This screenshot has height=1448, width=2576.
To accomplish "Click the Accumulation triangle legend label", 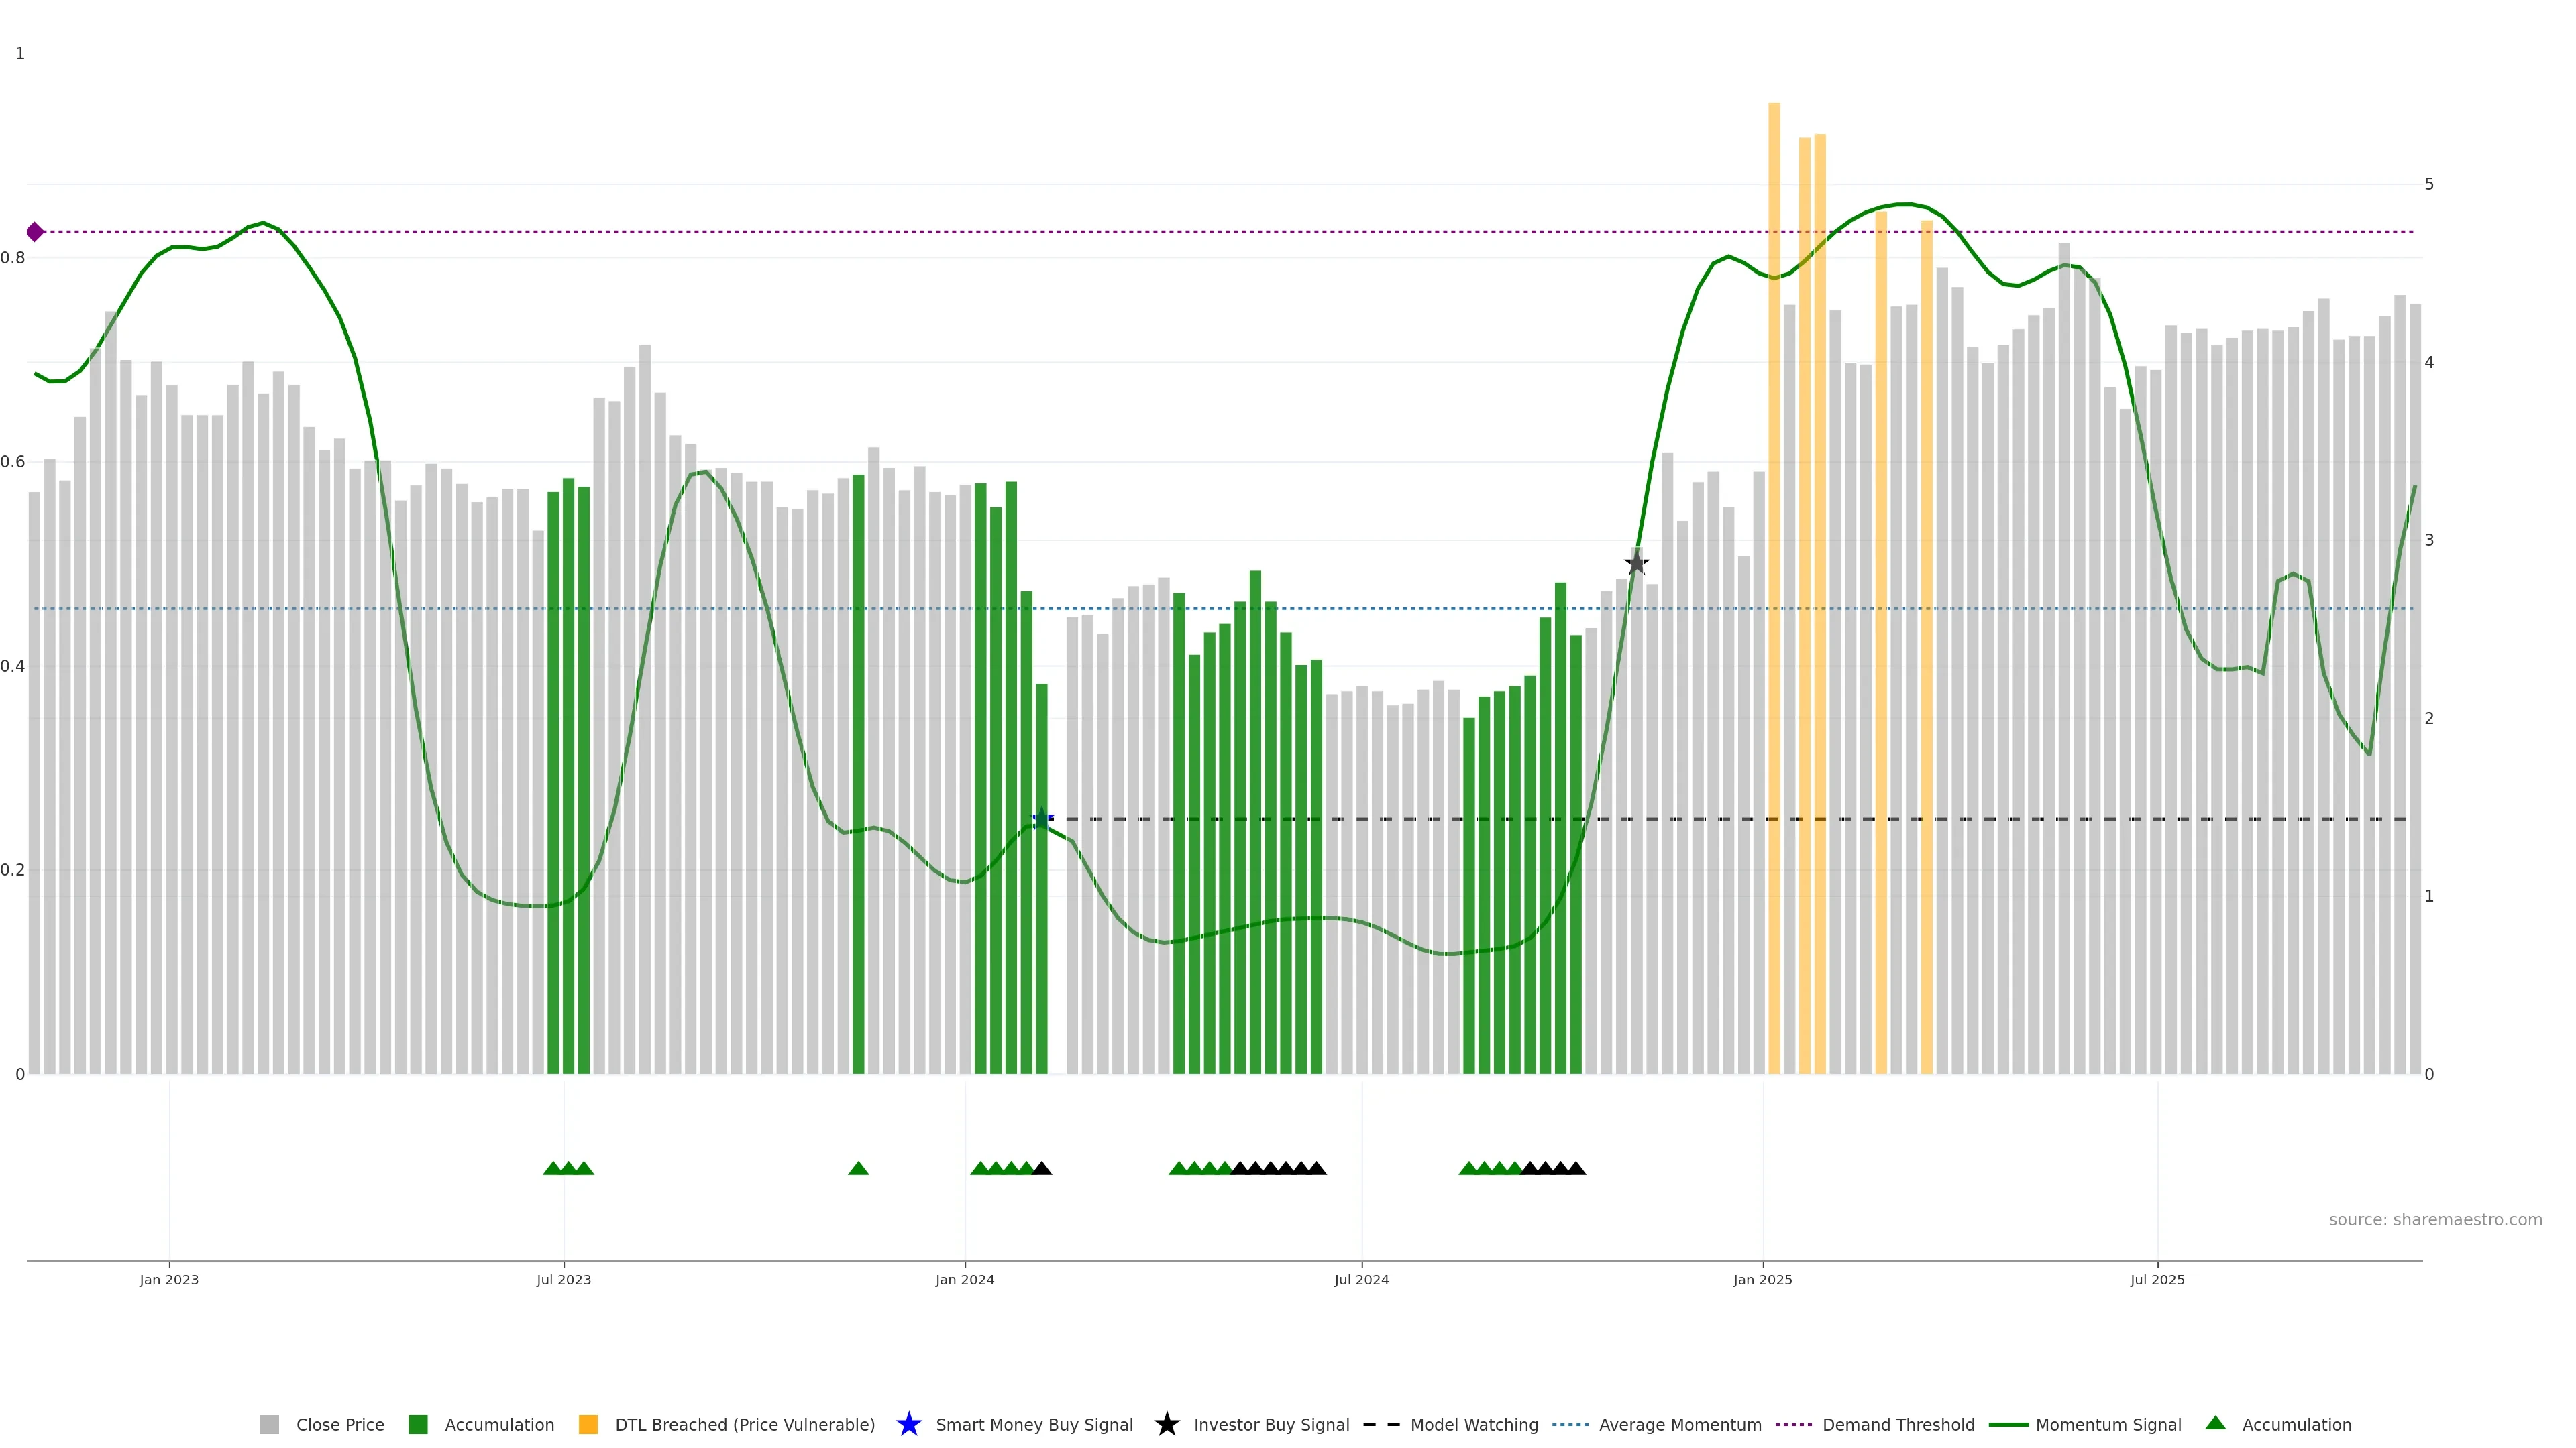I will coord(2296,1425).
